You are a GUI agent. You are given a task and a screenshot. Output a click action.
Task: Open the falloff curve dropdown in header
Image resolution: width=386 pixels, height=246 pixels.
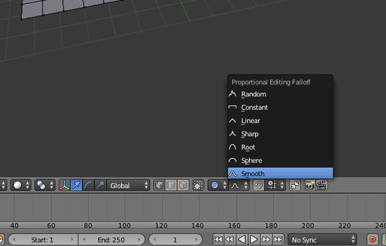[239, 185]
